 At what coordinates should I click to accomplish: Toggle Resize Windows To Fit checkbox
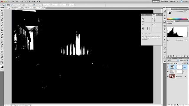(x=12, y=5)
